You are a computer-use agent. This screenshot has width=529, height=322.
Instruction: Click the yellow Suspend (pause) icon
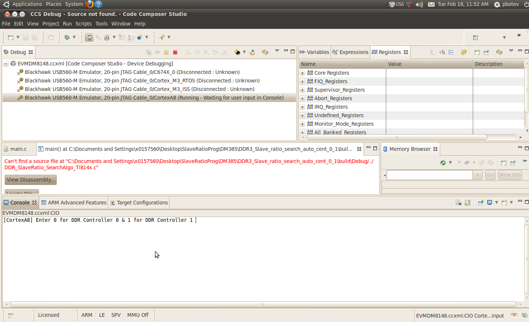point(166,52)
